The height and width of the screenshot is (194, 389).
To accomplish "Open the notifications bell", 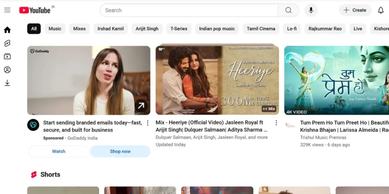I will (x=381, y=10).
